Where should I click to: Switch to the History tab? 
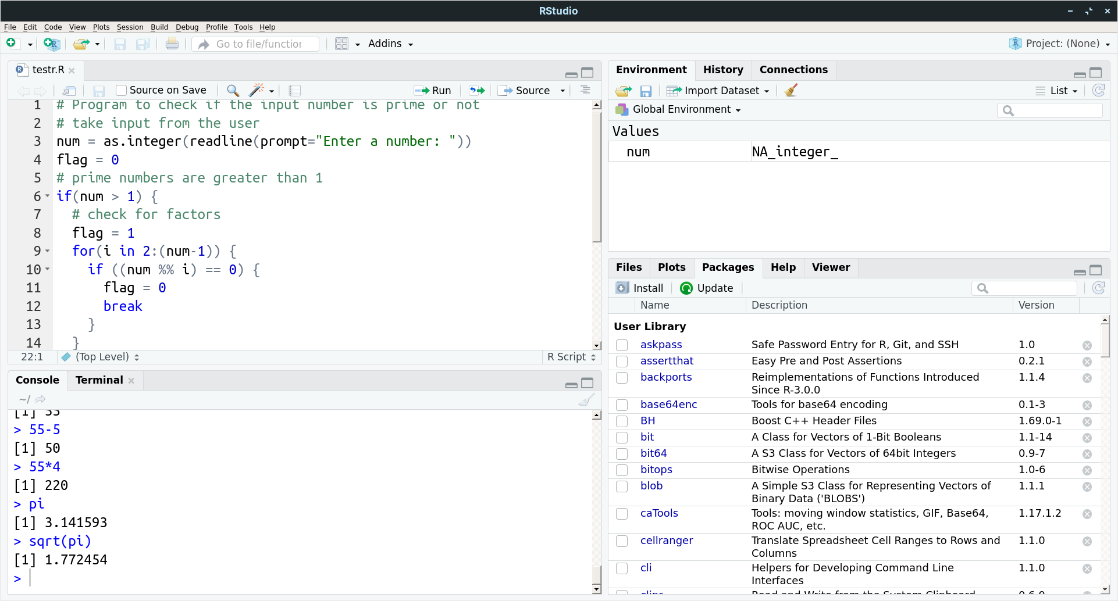click(723, 70)
